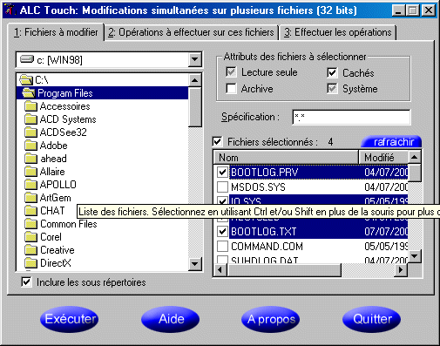The height and width of the screenshot is (346, 440).
Task: Select the BOOTLOG.TXT file name
Action: (264, 231)
